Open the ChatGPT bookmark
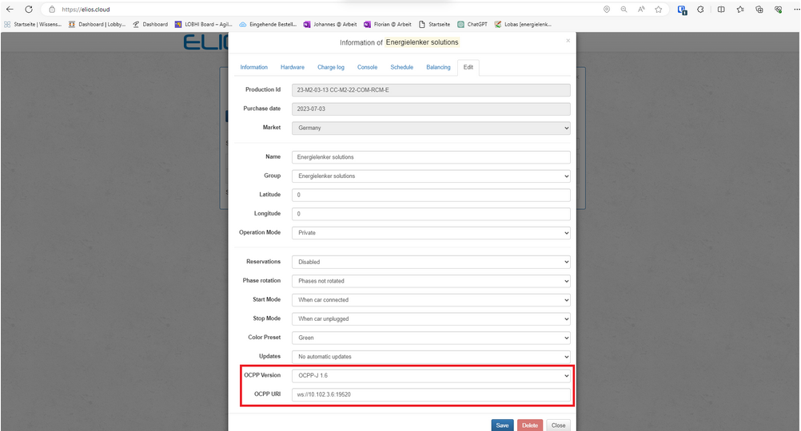801x431 pixels. click(472, 24)
